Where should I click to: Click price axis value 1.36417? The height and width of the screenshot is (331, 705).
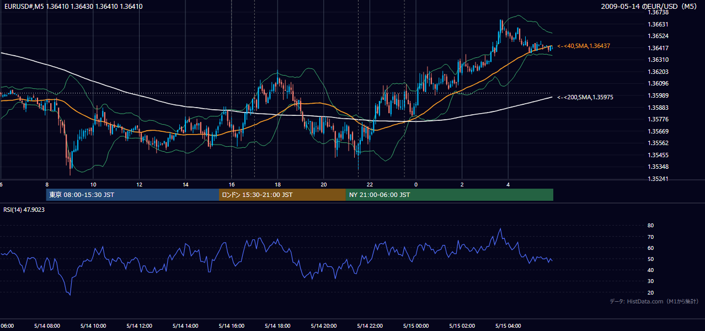[659, 48]
